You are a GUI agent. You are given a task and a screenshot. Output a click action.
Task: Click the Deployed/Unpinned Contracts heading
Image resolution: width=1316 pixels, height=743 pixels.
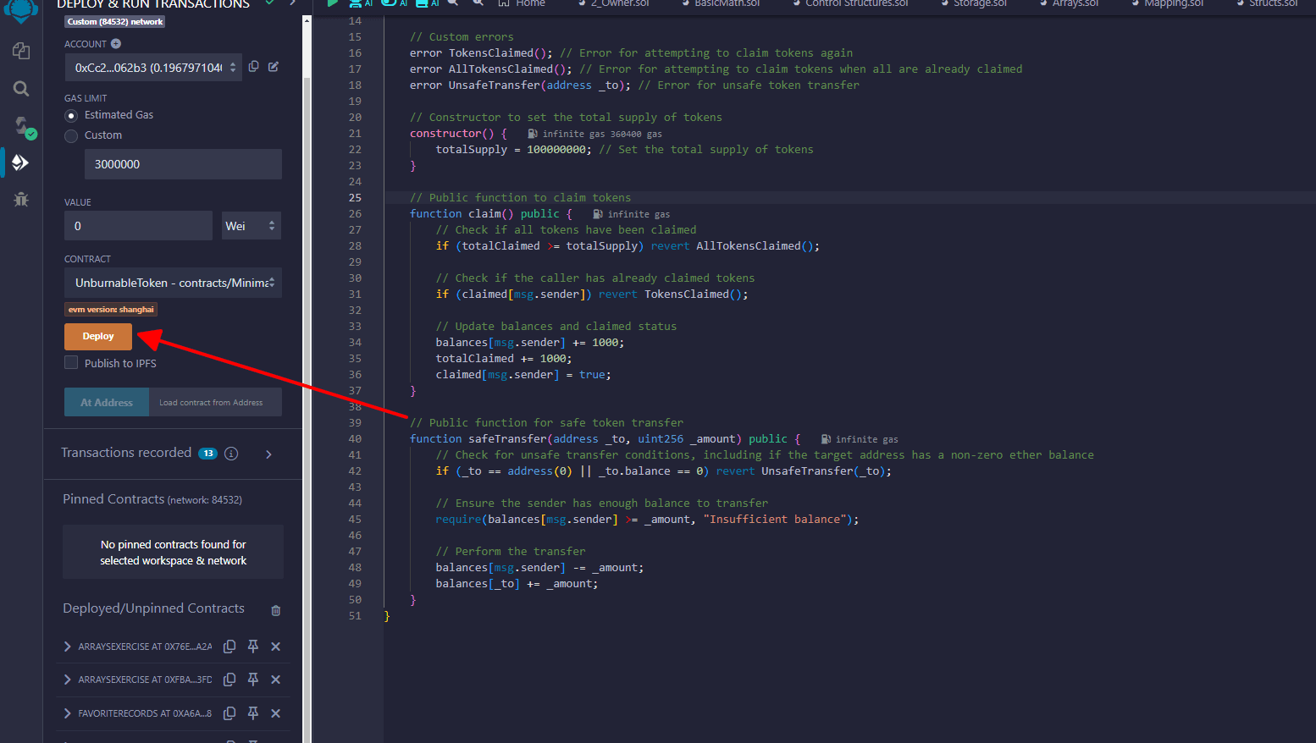153,608
